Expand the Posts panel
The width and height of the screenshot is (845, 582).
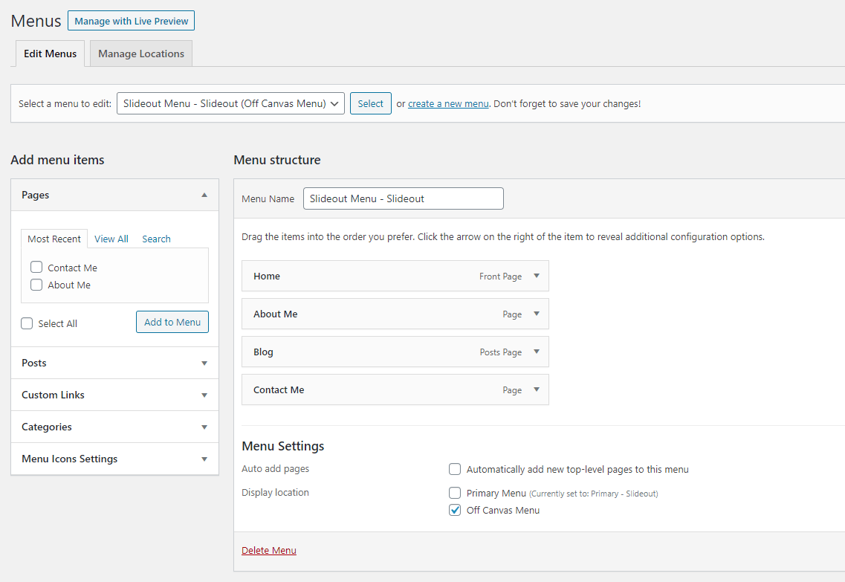pyautogui.click(x=204, y=363)
